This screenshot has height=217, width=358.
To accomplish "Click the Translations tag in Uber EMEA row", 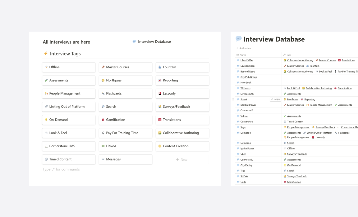I will pos(347,60).
